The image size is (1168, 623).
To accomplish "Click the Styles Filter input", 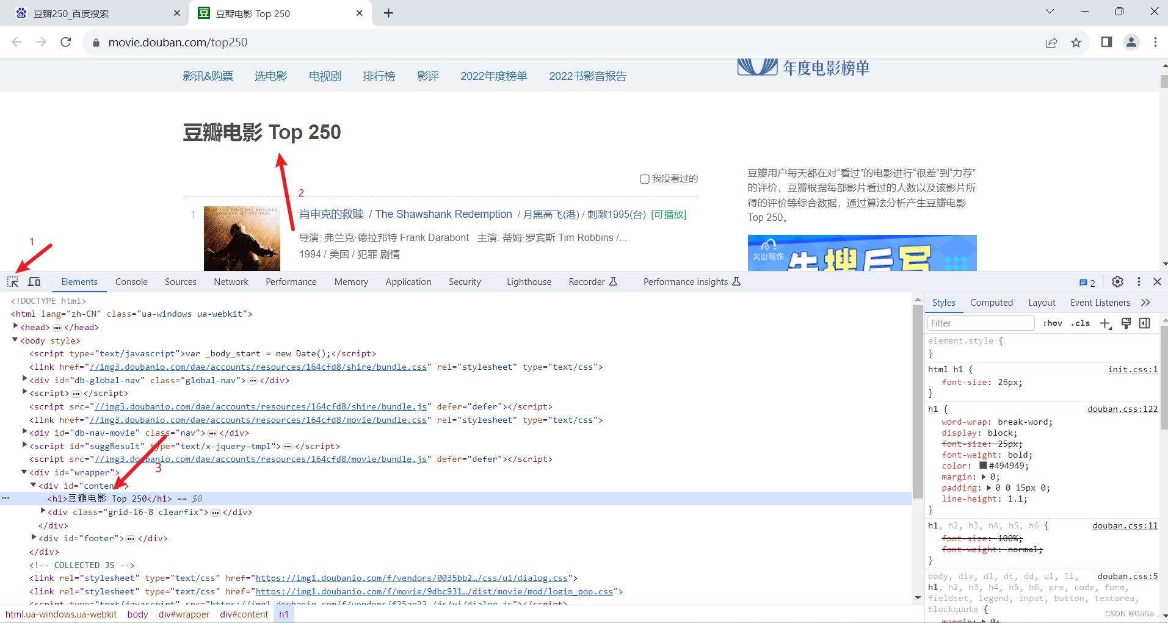I will tap(981, 323).
